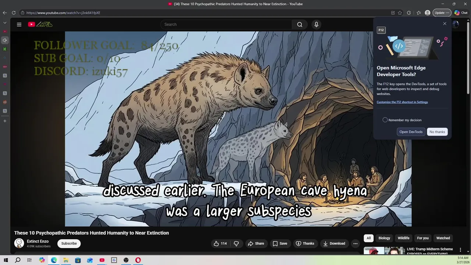This screenshot has height=265, width=471.
Task: Open Opera browser from the taskbar
Action: tap(138, 260)
